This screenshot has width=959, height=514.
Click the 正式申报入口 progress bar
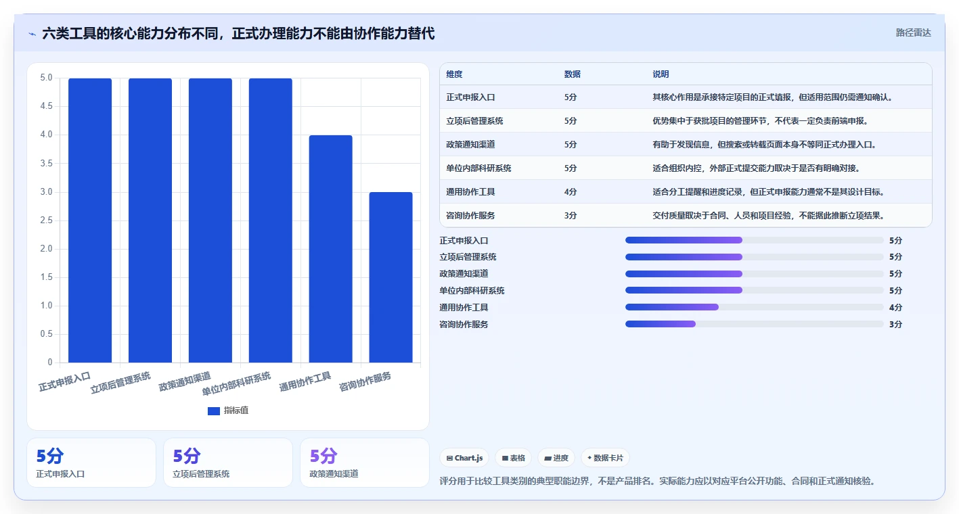[755, 240]
